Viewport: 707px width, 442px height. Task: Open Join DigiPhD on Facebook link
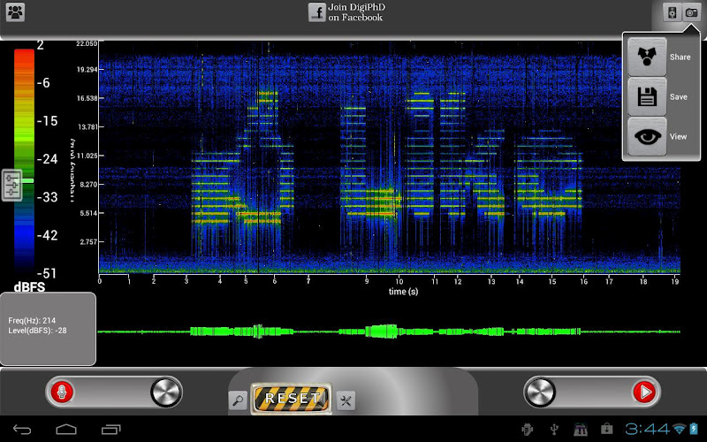356,12
